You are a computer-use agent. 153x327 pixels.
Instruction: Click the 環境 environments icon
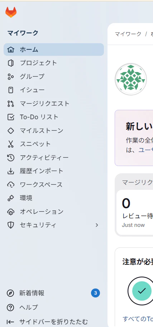point(11,198)
